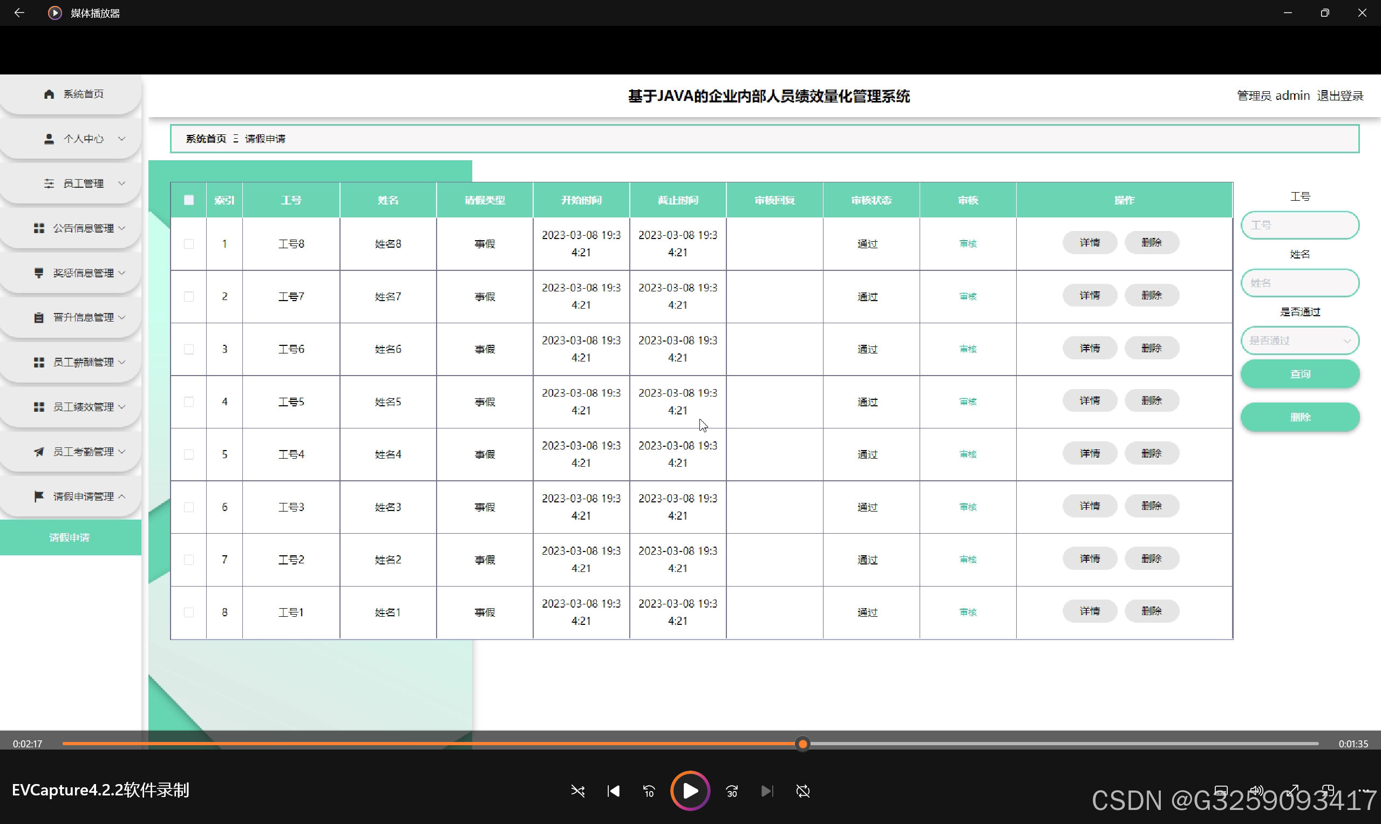Click the green 查询 button
The width and height of the screenshot is (1381, 824).
click(x=1300, y=374)
